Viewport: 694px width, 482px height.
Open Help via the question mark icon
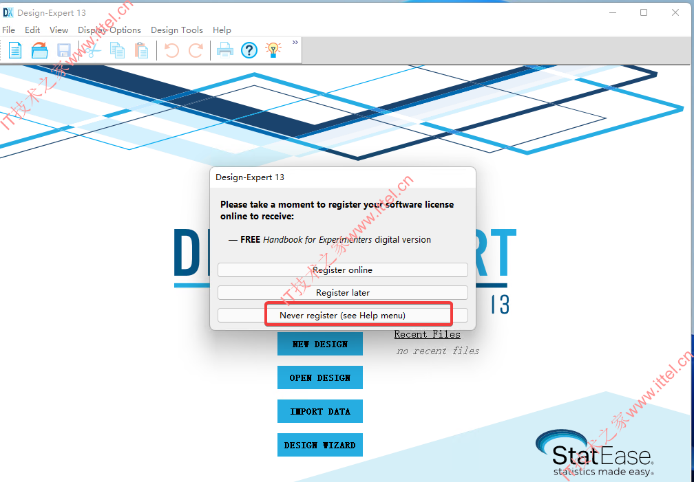tap(249, 50)
